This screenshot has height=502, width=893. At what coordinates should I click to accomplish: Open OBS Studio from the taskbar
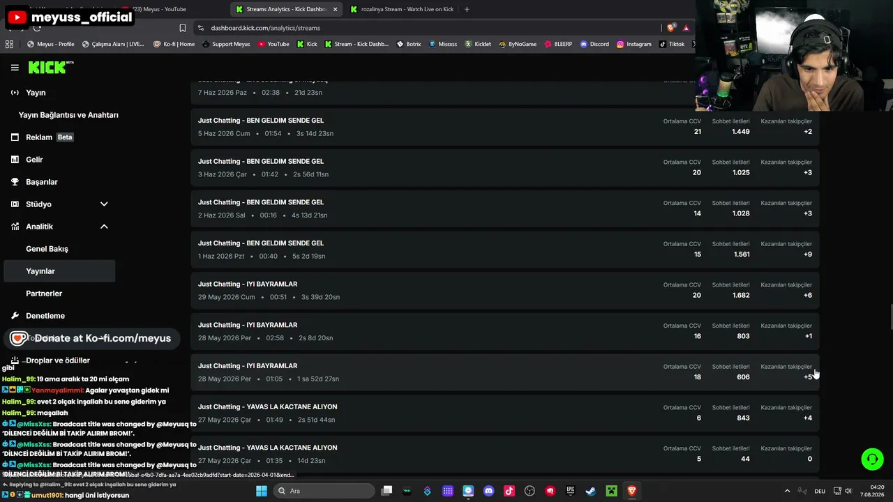click(530, 491)
